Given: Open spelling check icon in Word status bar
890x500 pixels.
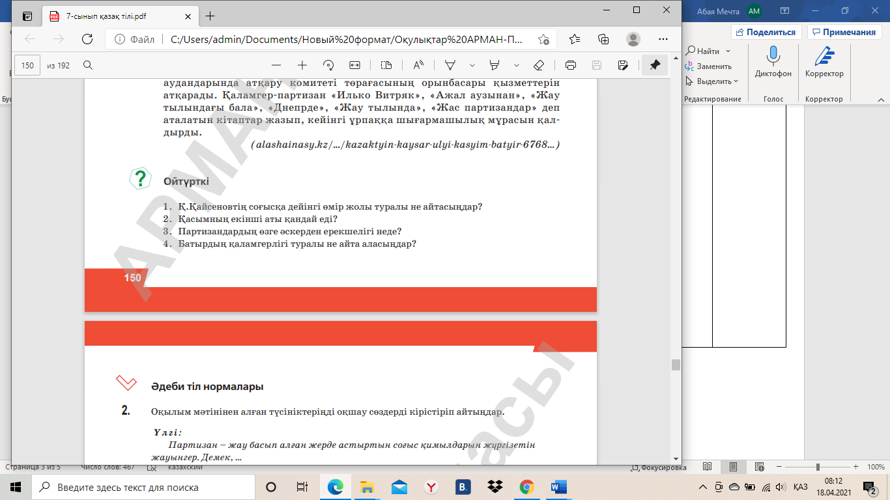Looking at the screenshot, I should pyautogui.click(x=152, y=467).
